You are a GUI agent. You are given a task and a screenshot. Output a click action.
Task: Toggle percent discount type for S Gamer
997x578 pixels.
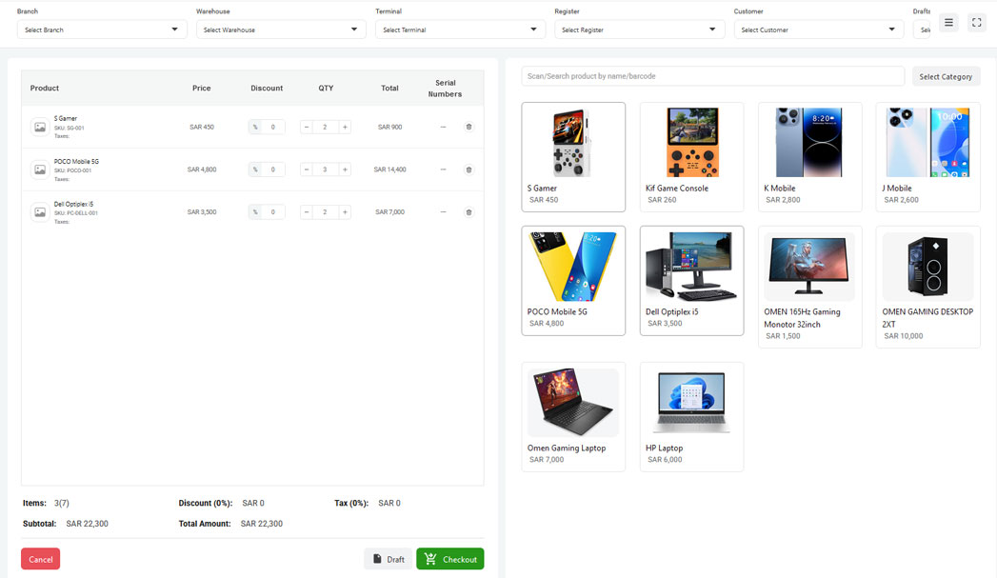coord(255,127)
